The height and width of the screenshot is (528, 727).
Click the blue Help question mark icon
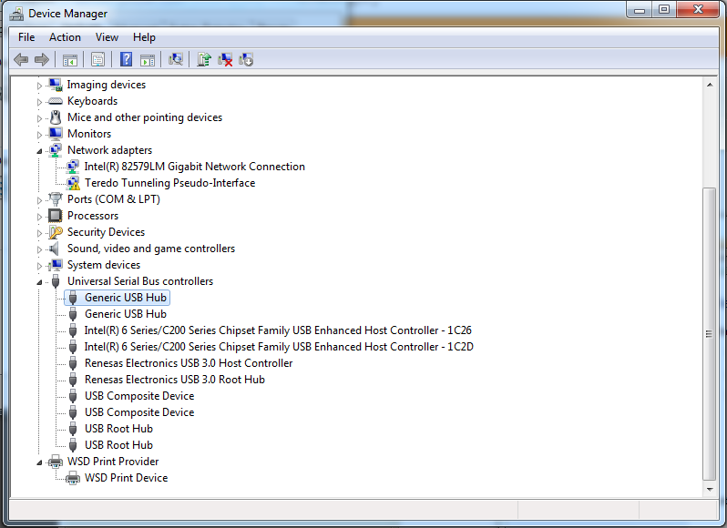[126, 60]
